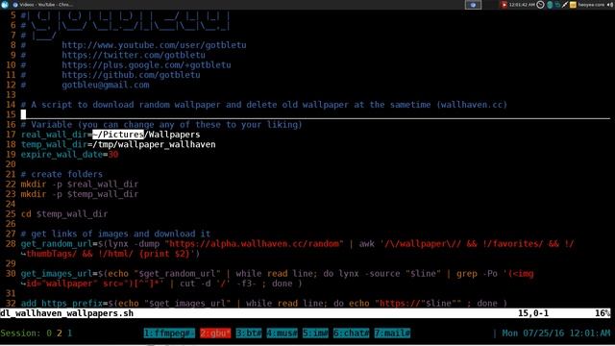Click the '# Variable' comment on line 16
This screenshot has width=615, height=346.
161,124
